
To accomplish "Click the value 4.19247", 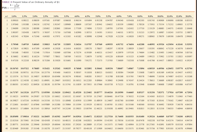I will coord(189,61).
